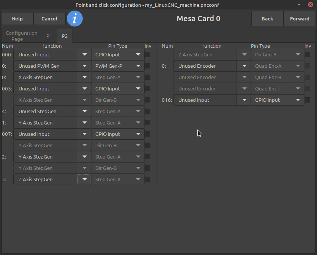Screen dimensions: 317x255
Task: Enable Inv checkbox on Unused PWM Gen row
Action: pos(148,66)
